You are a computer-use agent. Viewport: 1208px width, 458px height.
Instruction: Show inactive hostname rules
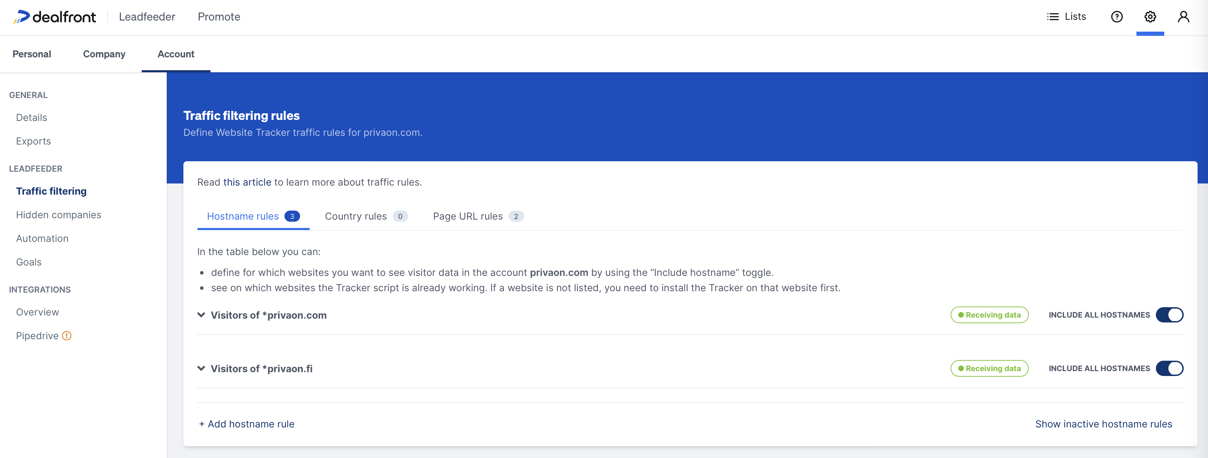tap(1103, 424)
